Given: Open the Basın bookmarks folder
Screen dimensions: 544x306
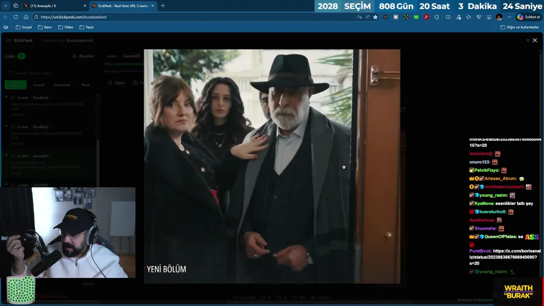Looking at the screenshot, I should pos(45,27).
